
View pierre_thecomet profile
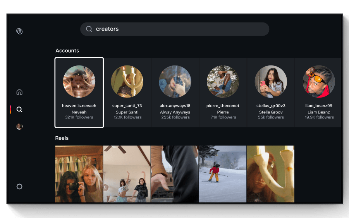223,93
